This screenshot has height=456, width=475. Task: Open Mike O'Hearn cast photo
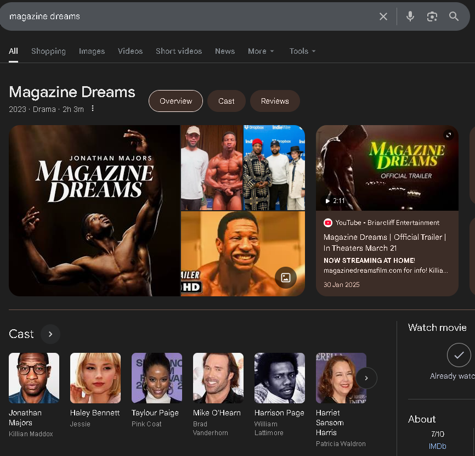(x=218, y=378)
